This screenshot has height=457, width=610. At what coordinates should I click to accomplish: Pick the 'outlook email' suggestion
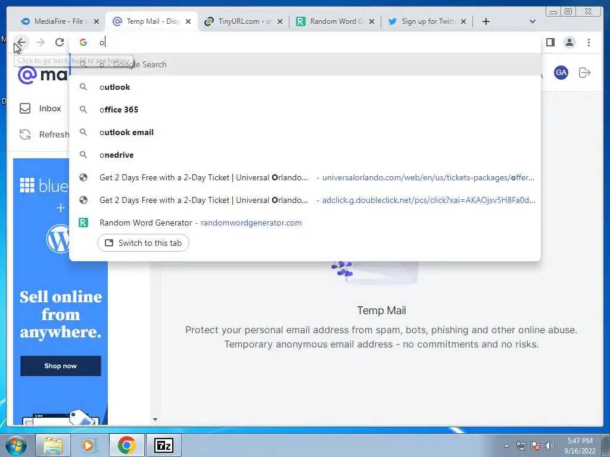[x=304, y=132]
